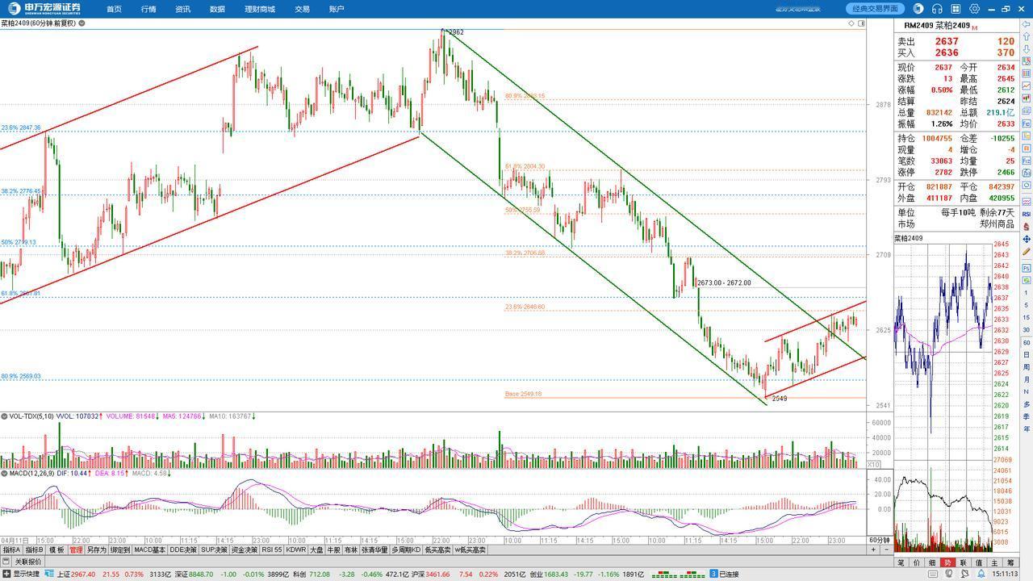Open the 行情 menu

148,9
